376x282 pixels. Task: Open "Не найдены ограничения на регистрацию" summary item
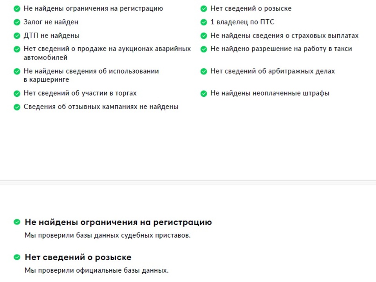tap(93, 9)
